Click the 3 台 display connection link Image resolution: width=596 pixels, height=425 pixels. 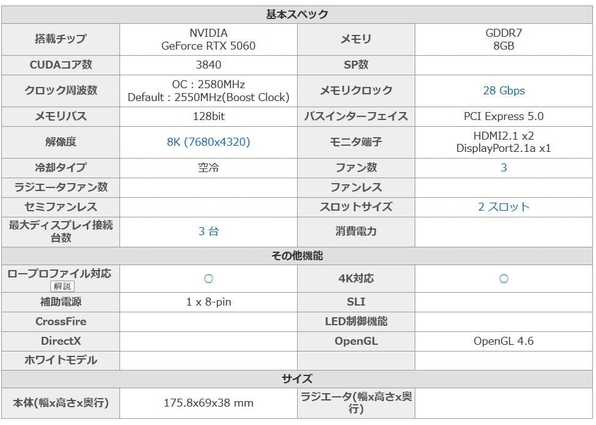[x=208, y=231]
